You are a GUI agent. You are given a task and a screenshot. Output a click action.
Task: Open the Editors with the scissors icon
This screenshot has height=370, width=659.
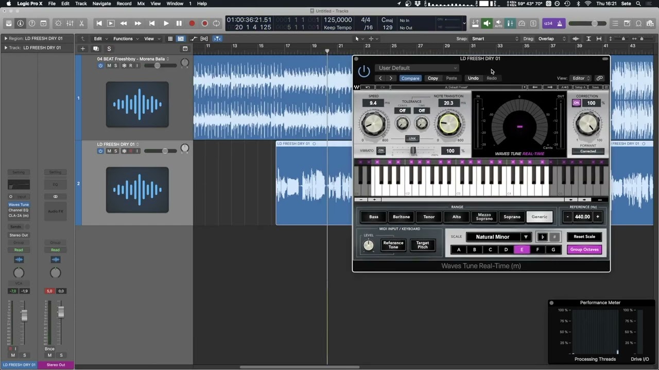81,23
